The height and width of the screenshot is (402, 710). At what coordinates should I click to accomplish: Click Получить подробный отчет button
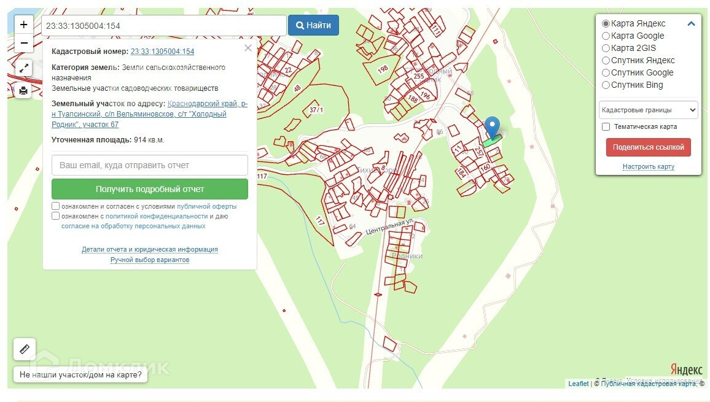point(150,189)
